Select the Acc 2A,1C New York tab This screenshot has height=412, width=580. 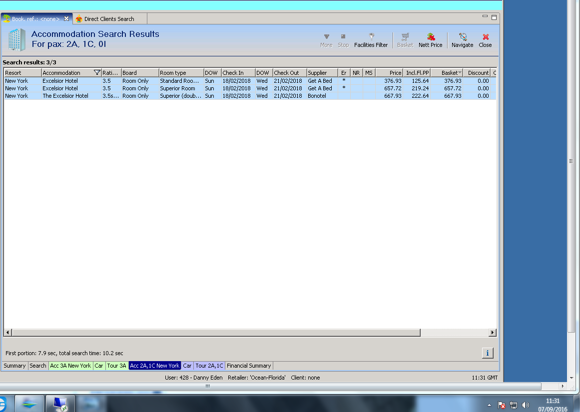pyautogui.click(x=155, y=366)
